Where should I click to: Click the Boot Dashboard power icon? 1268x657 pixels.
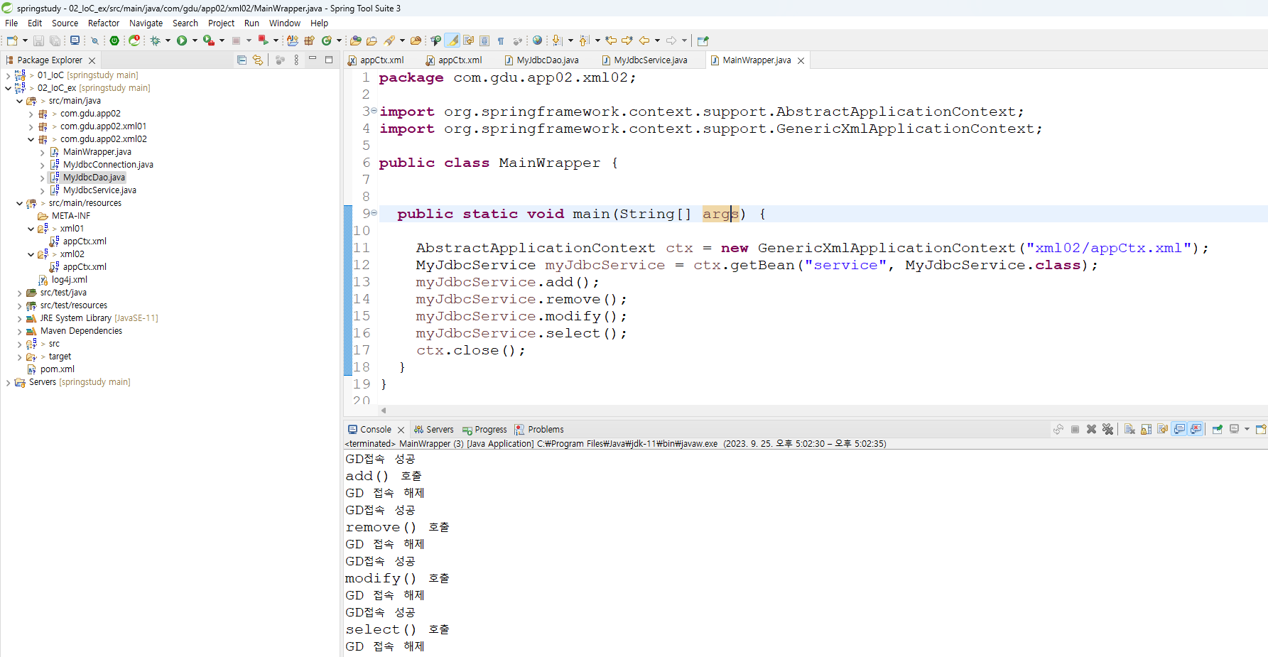(114, 40)
